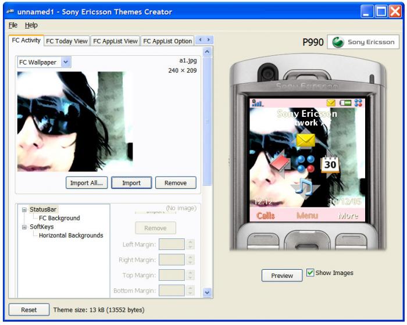Click the signal strength icon in phone status bar
407x325 pixels.
point(256,103)
